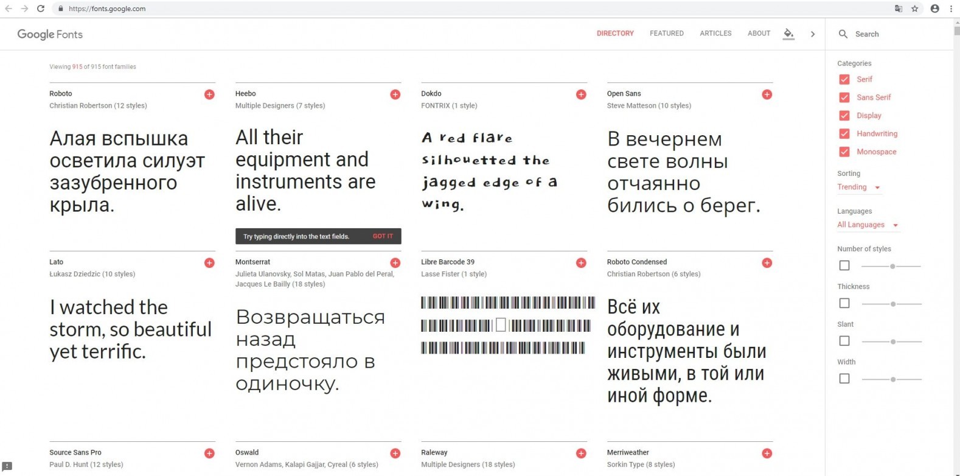Click the feedback icon at bottom left

coord(7,466)
